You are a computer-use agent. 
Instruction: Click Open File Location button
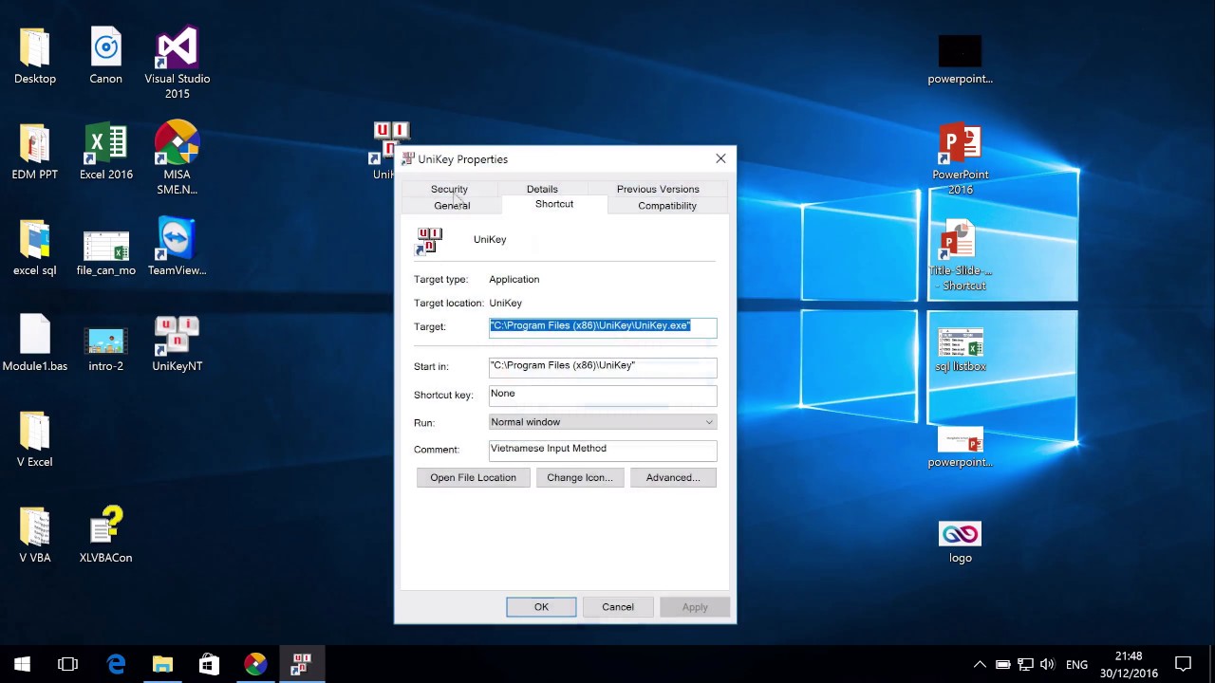pos(473,477)
